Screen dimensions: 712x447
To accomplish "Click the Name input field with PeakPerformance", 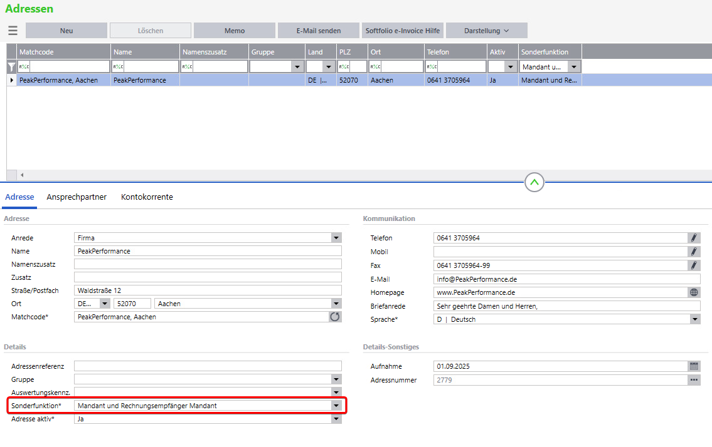I will pyautogui.click(x=208, y=251).
